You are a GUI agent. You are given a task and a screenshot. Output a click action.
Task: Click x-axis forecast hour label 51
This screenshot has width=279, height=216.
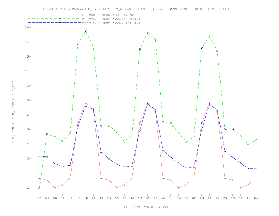pyautogui.click(x=171, y=198)
